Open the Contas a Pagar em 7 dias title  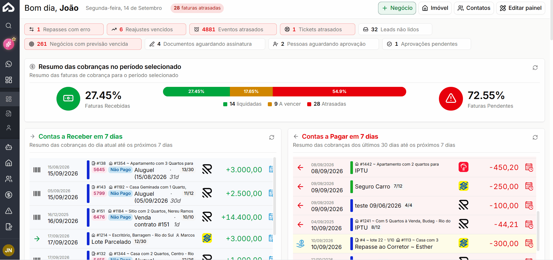coord(340,137)
